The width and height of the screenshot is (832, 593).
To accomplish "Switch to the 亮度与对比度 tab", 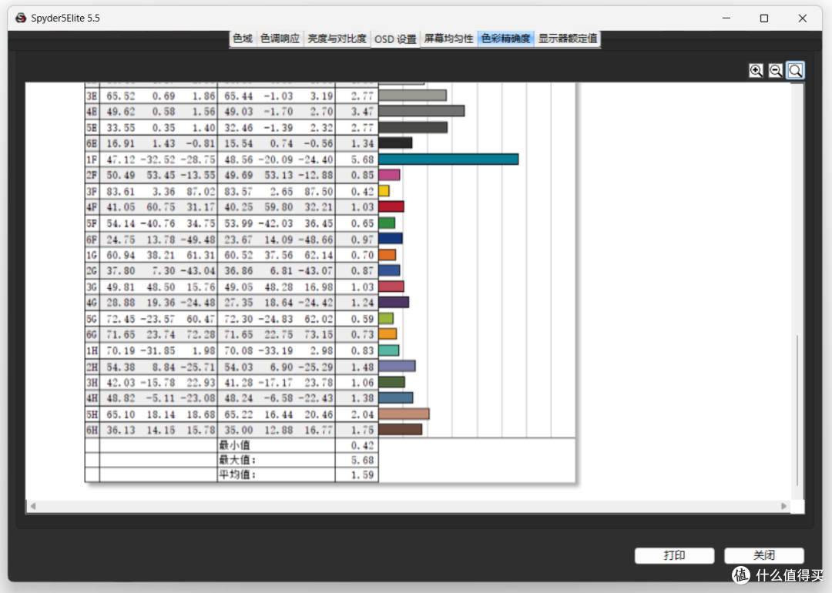I will pos(337,39).
